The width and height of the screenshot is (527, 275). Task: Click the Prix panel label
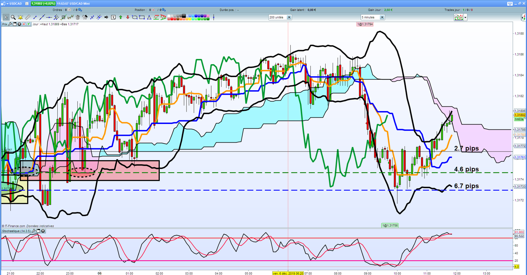(x=4, y=24)
